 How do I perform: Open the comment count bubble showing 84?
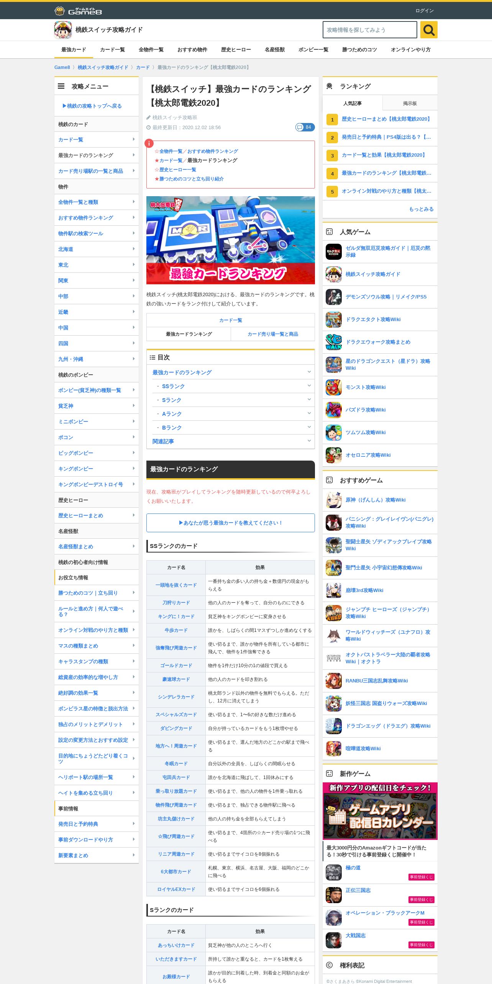(305, 127)
